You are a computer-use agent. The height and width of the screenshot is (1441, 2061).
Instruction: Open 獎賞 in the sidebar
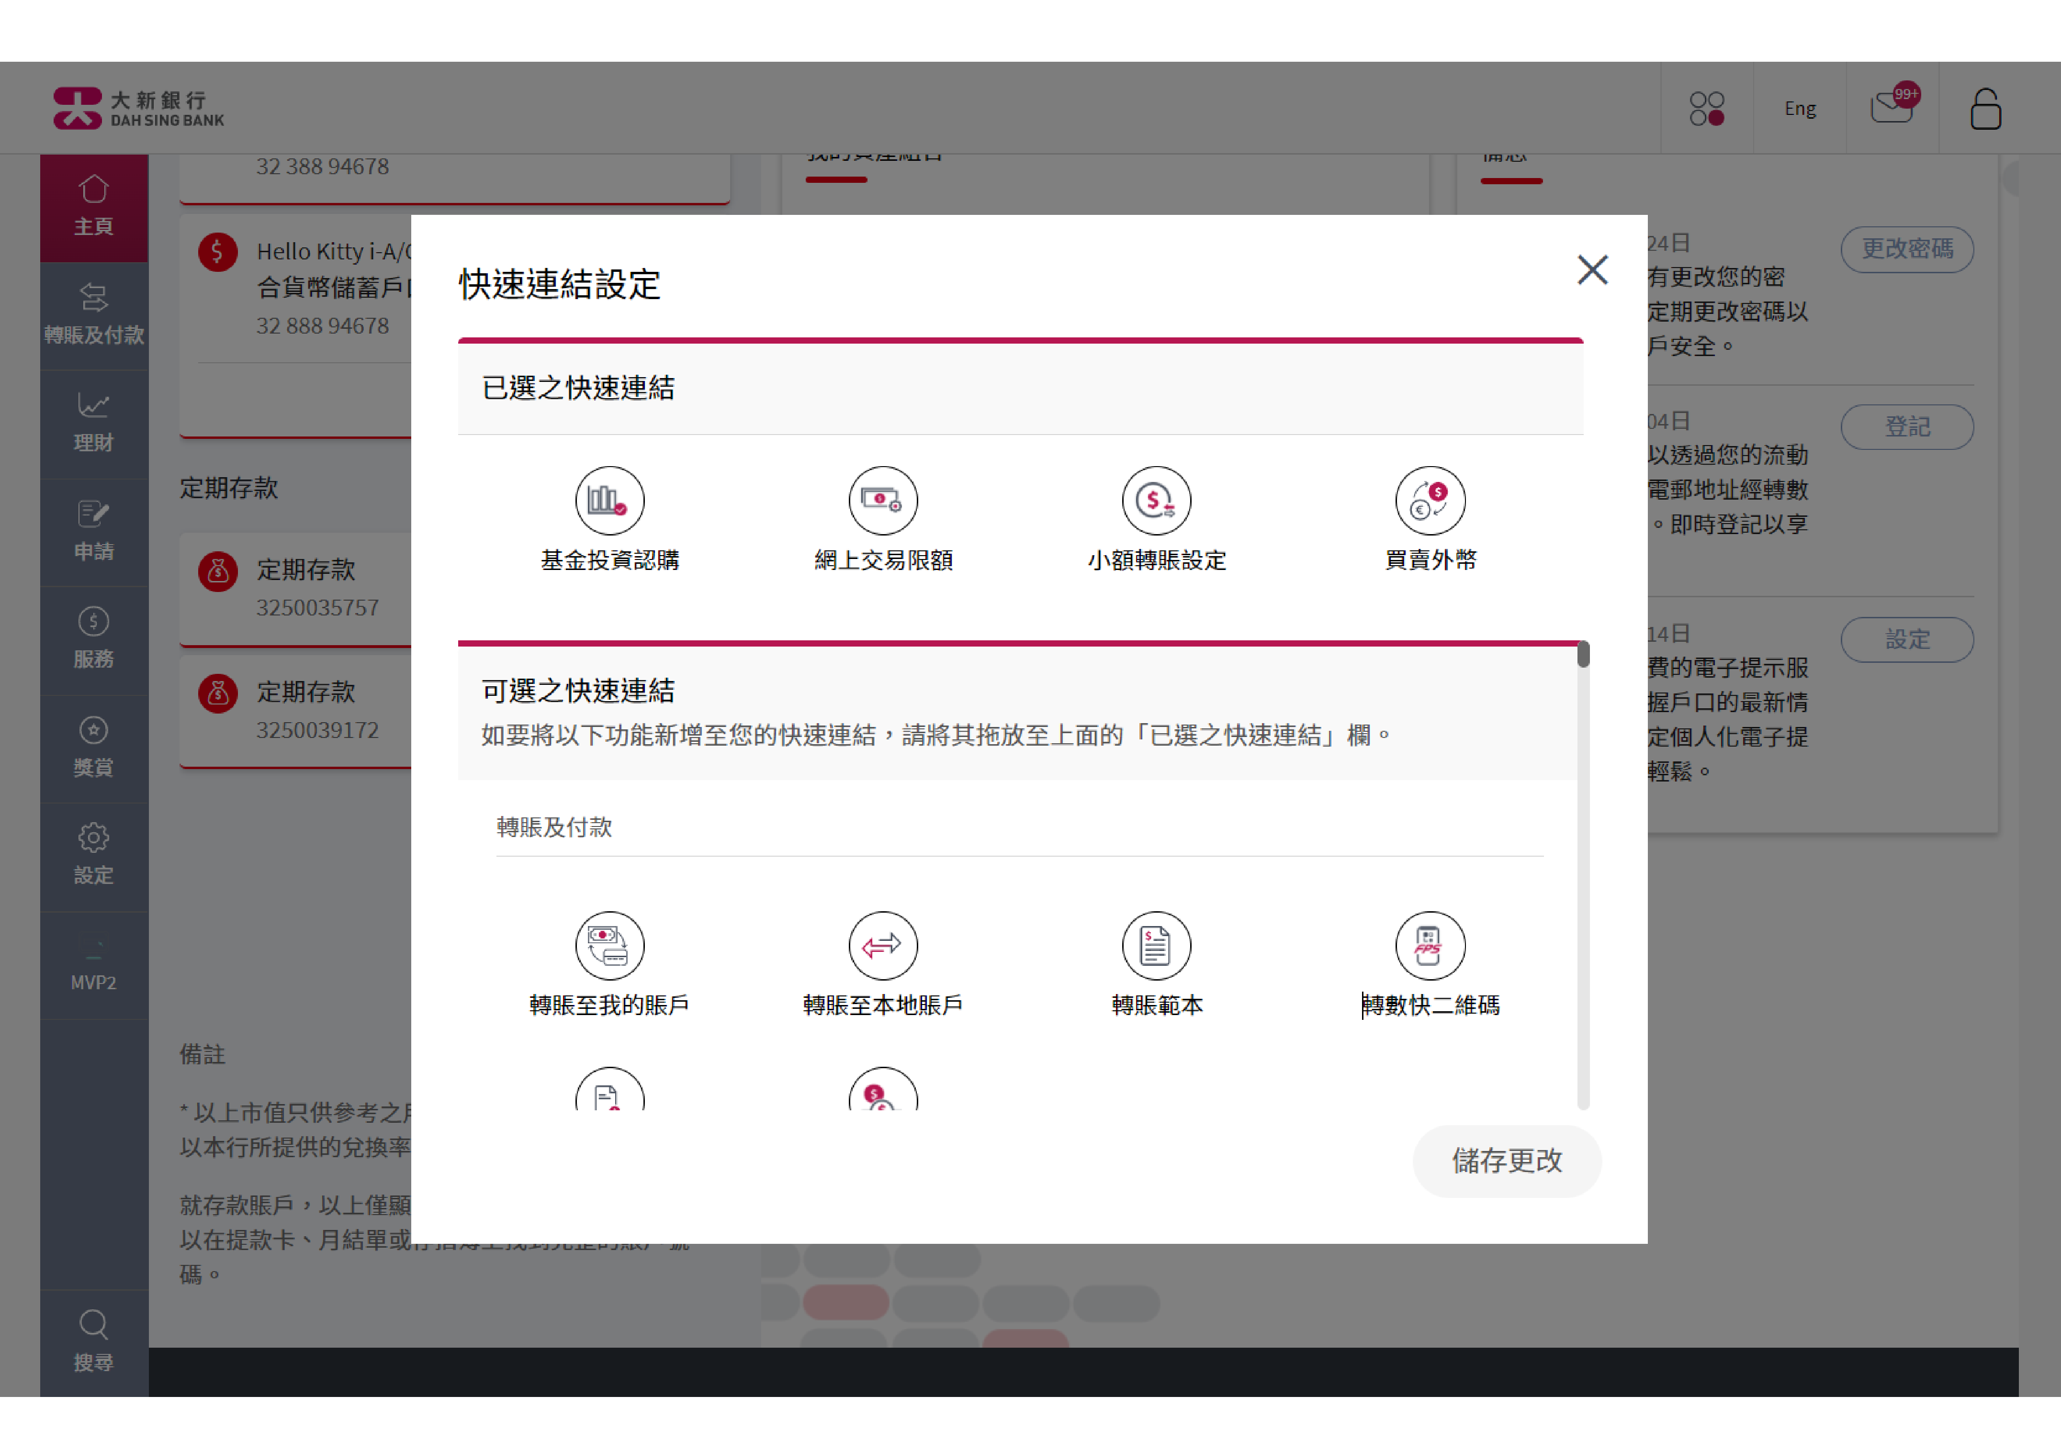pos(93,748)
